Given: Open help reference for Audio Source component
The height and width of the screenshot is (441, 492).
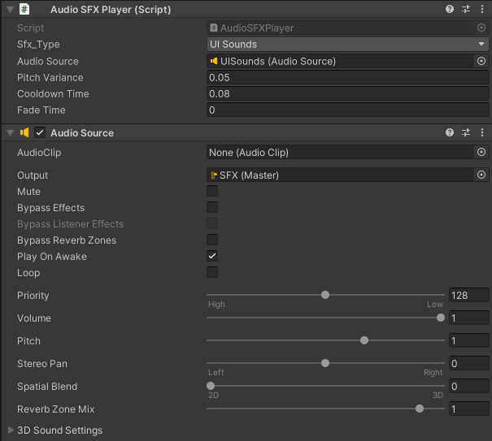Looking at the screenshot, I should (x=450, y=132).
